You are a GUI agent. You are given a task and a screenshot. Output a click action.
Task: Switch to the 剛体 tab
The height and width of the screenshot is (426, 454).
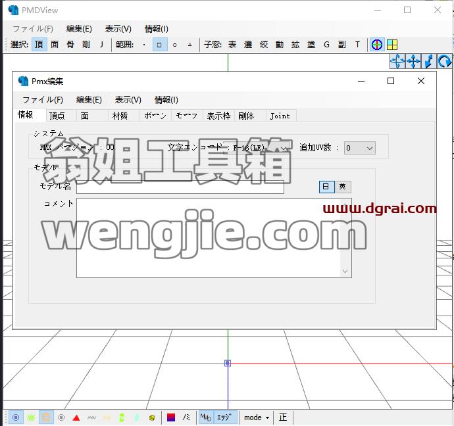click(x=251, y=116)
